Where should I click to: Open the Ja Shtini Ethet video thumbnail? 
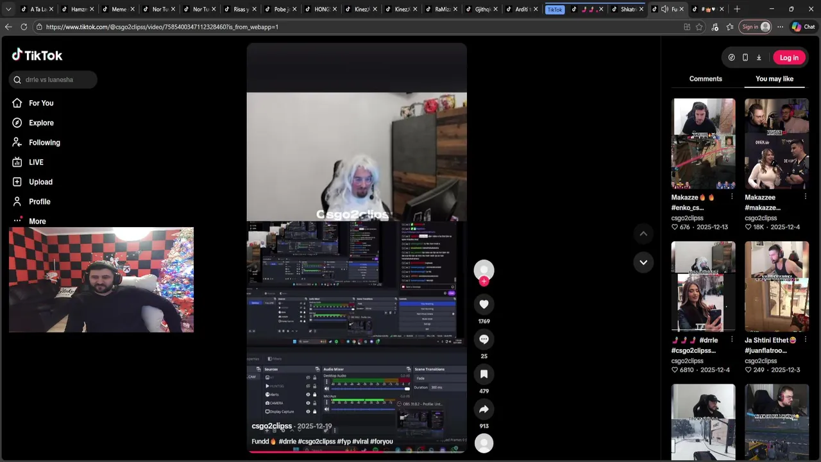[x=777, y=286]
